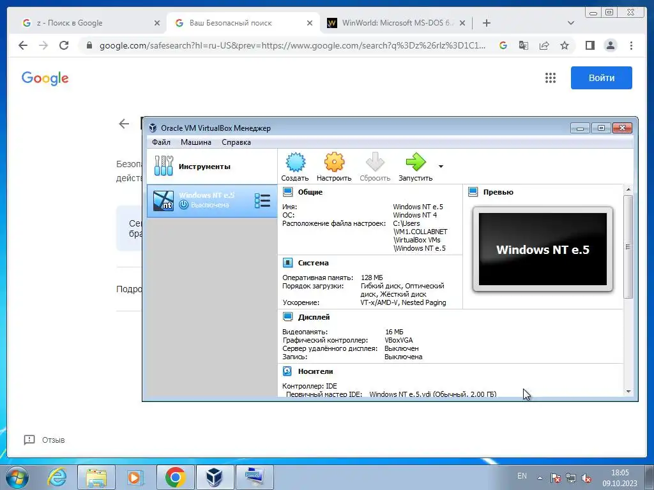Open Windows Media Player from taskbar
654x490 pixels.
(135, 477)
